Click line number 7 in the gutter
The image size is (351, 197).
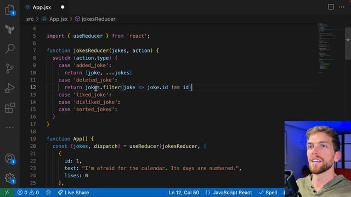[x=34, y=50]
